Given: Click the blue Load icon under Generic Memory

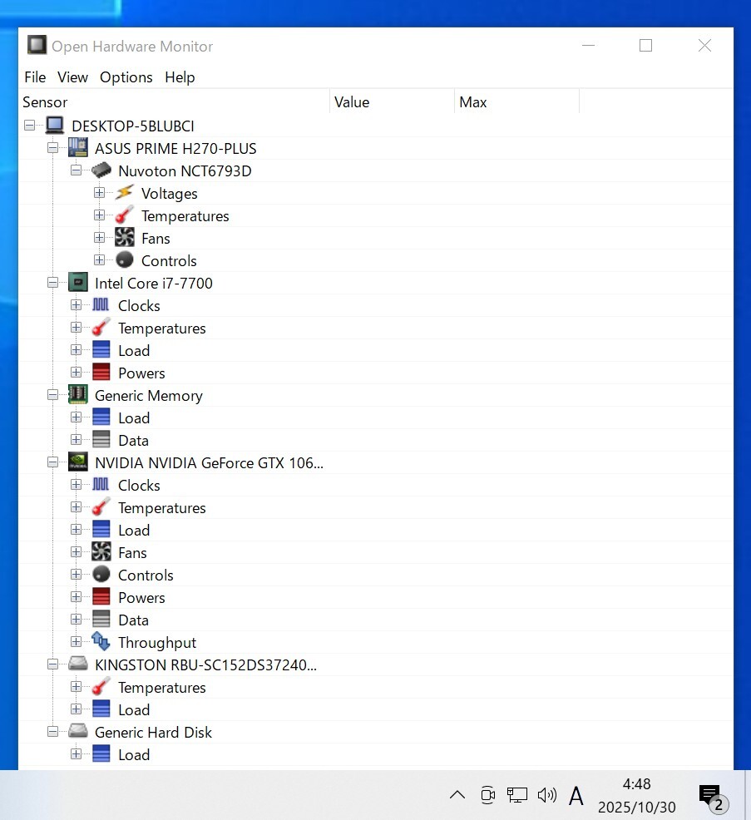Looking at the screenshot, I should [x=101, y=417].
